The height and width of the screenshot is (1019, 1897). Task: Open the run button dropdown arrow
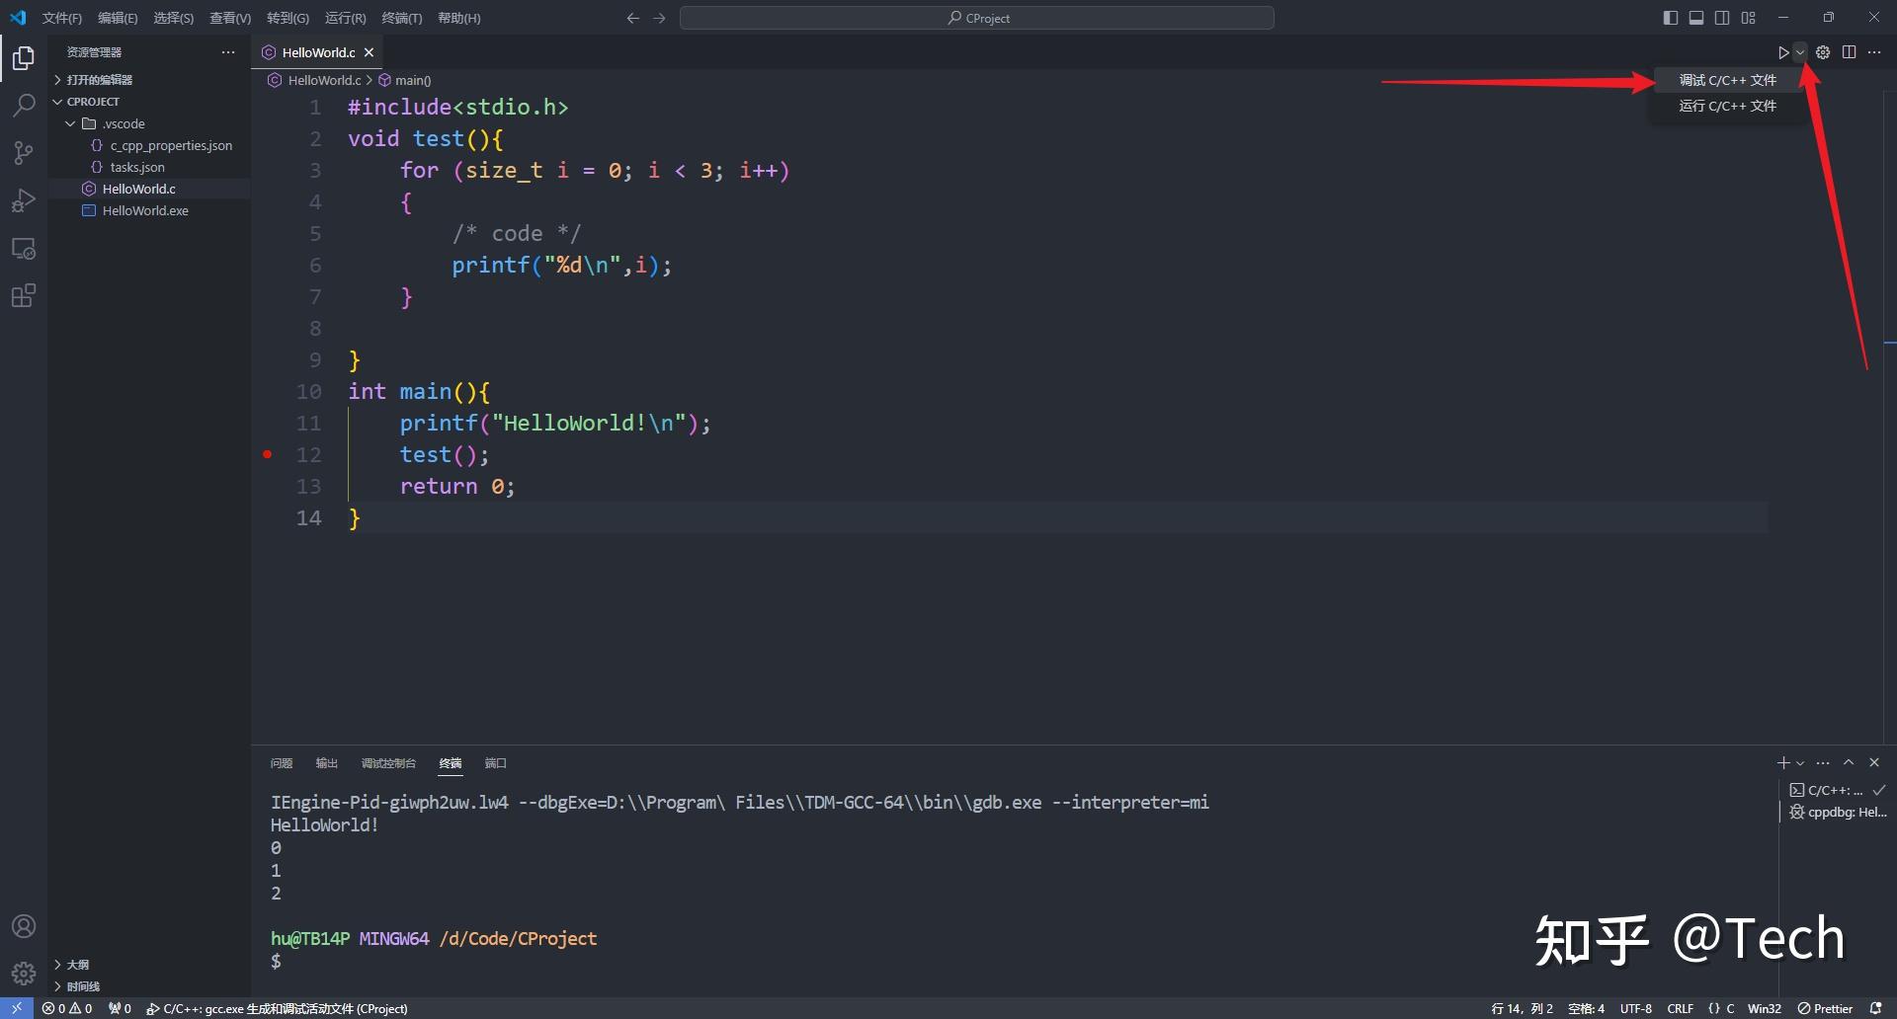pyautogui.click(x=1798, y=52)
